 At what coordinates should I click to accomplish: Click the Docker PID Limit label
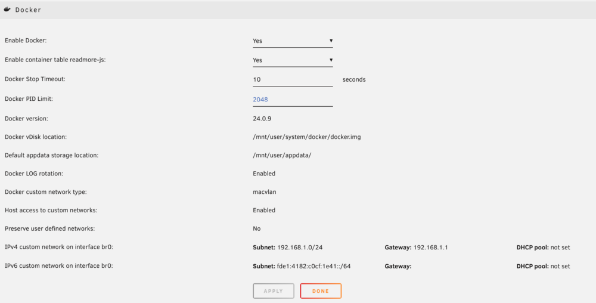coord(29,99)
